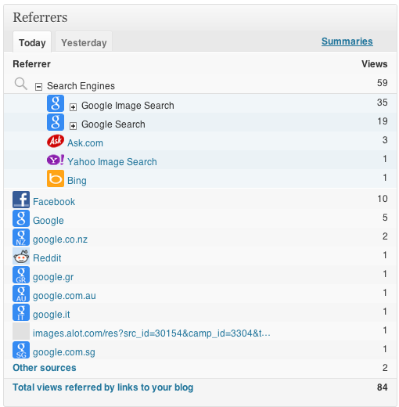Open the images.alot.com referrer link

[152, 333]
